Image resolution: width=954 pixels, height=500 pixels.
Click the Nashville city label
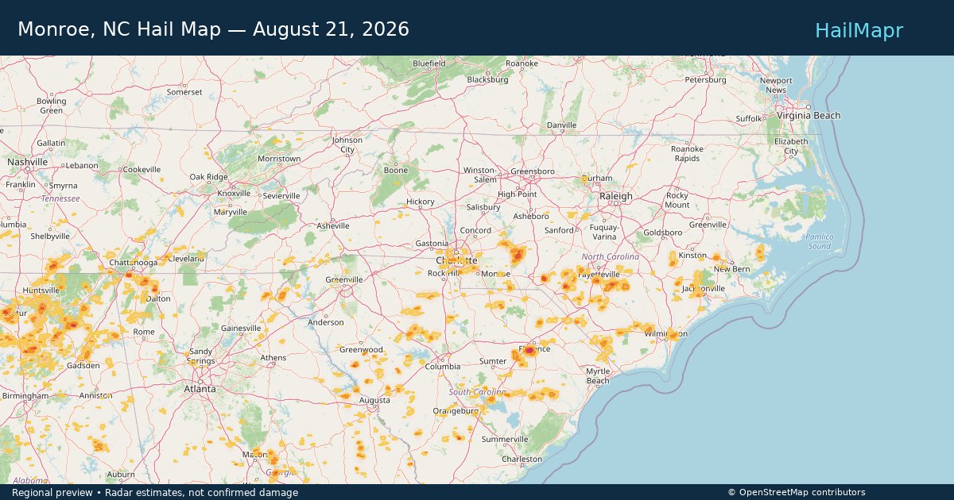(28, 162)
